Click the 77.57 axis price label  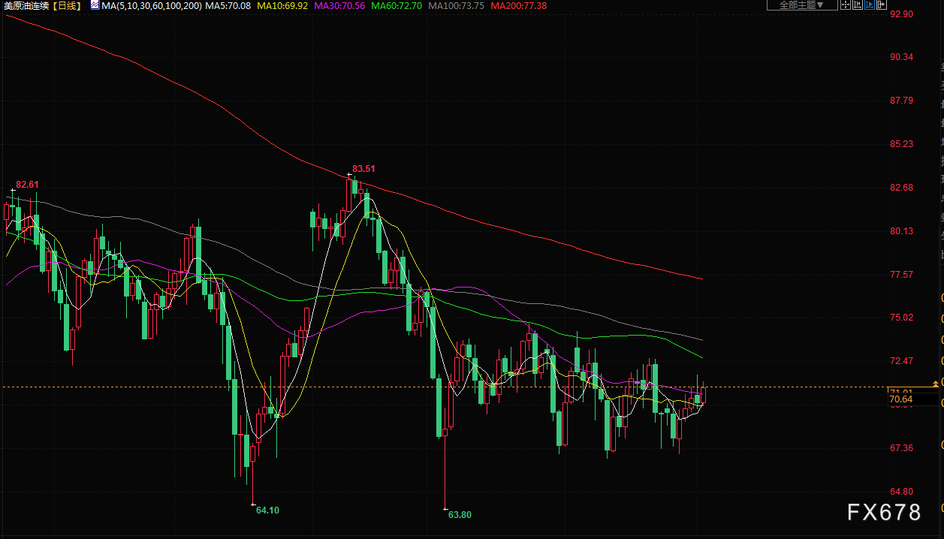click(x=900, y=275)
